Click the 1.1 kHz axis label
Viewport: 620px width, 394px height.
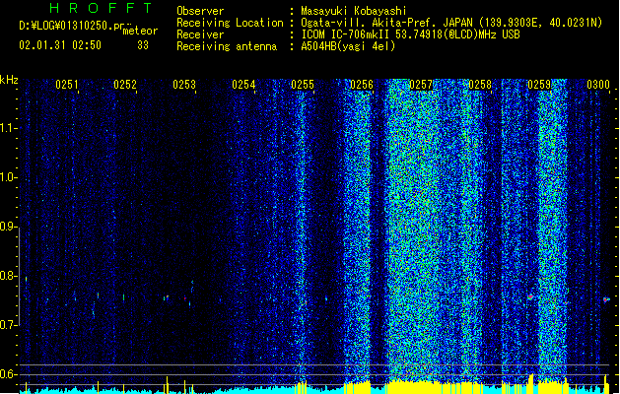coord(9,128)
